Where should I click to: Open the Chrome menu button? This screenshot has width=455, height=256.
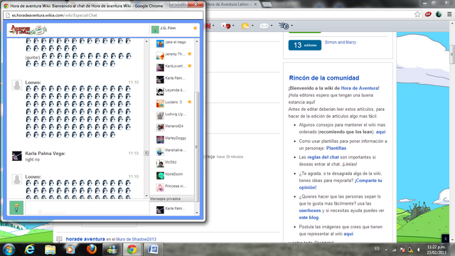pyautogui.click(x=449, y=14)
